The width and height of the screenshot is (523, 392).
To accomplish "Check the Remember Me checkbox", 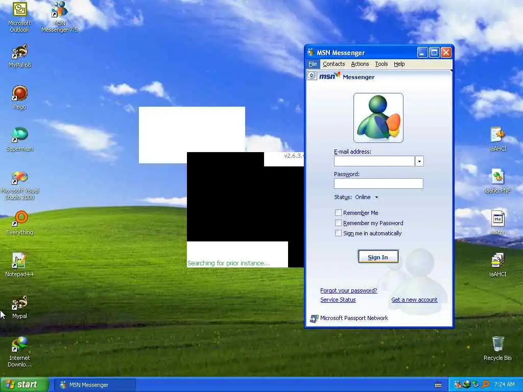I will coord(338,213).
